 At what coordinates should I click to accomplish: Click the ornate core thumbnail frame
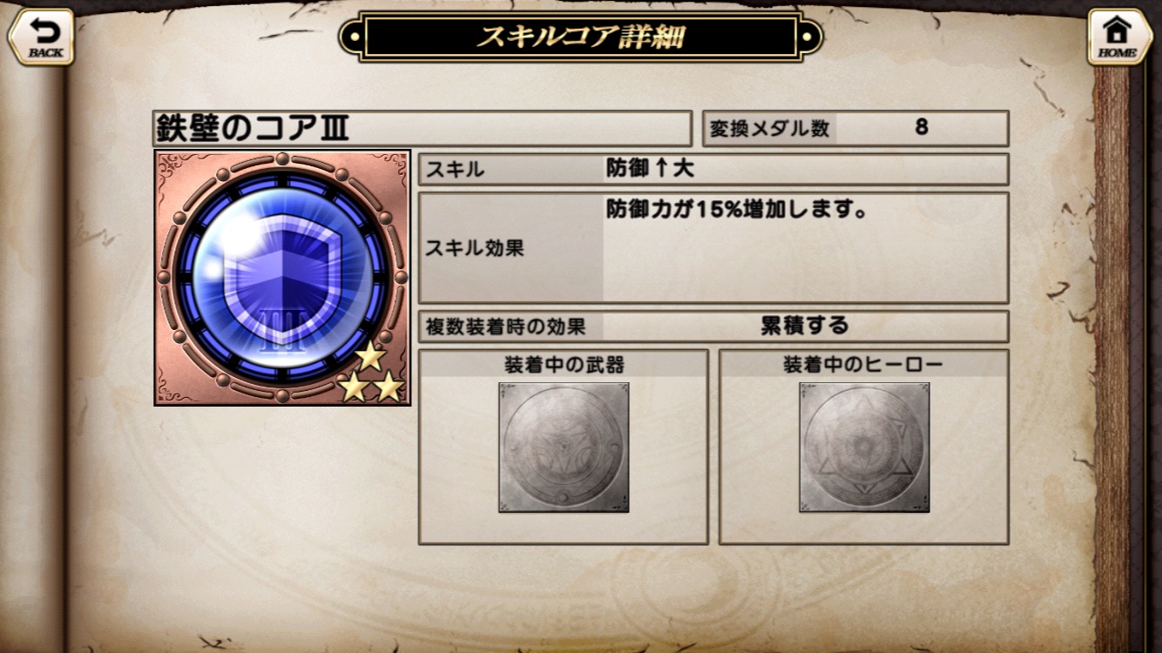282,278
